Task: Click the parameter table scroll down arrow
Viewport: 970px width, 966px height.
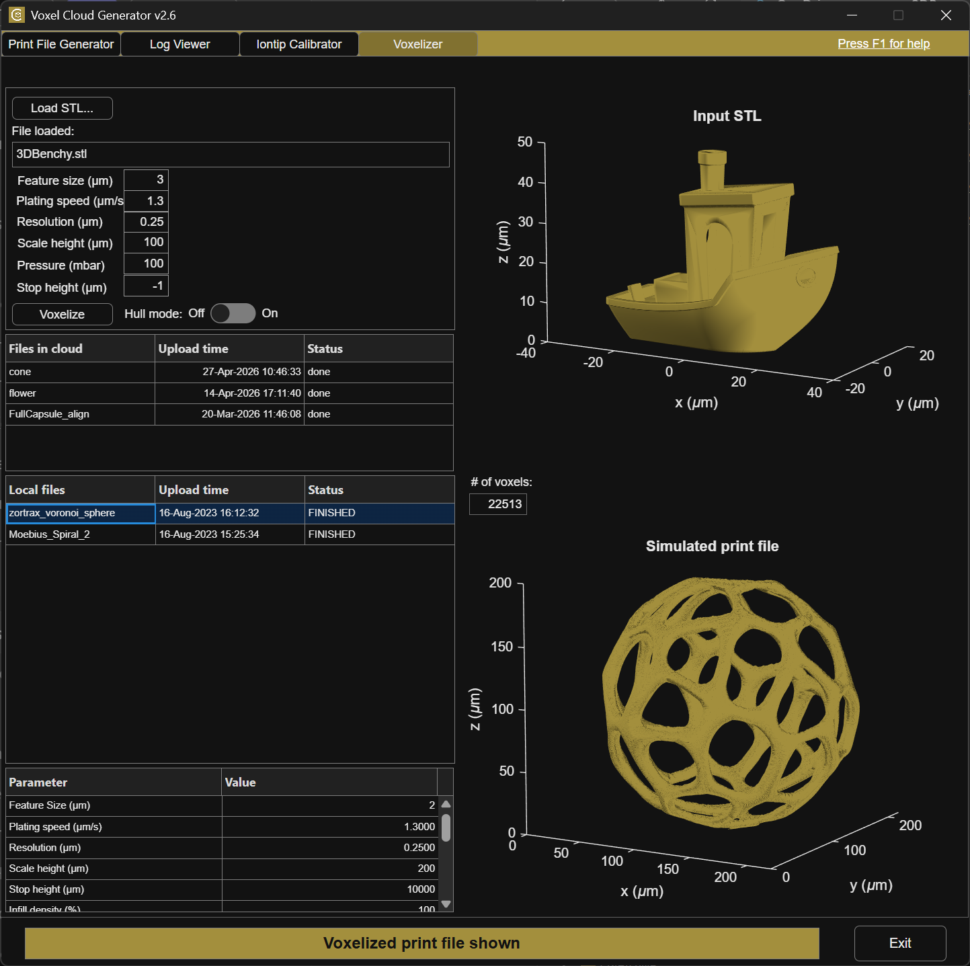Action: [x=446, y=904]
